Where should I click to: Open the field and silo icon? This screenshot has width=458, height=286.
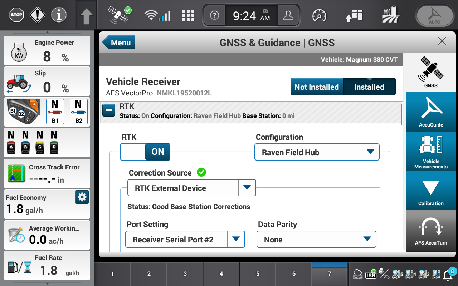[391, 15]
